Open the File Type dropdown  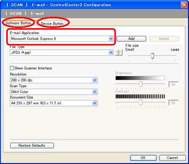click(62, 53)
